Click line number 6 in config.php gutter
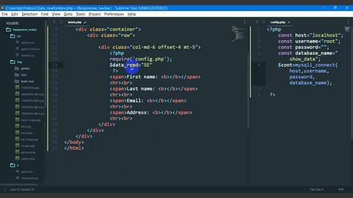 tap(259, 65)
